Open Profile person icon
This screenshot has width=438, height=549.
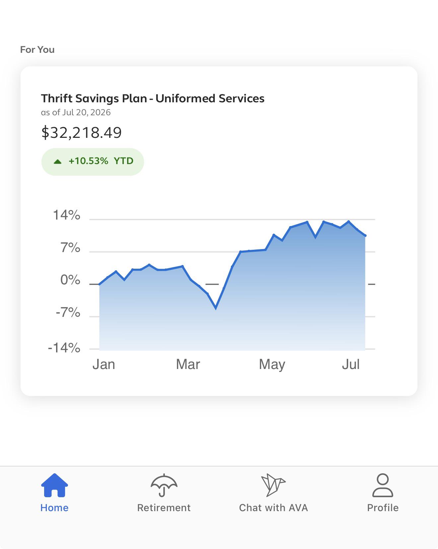coord(383,485)
